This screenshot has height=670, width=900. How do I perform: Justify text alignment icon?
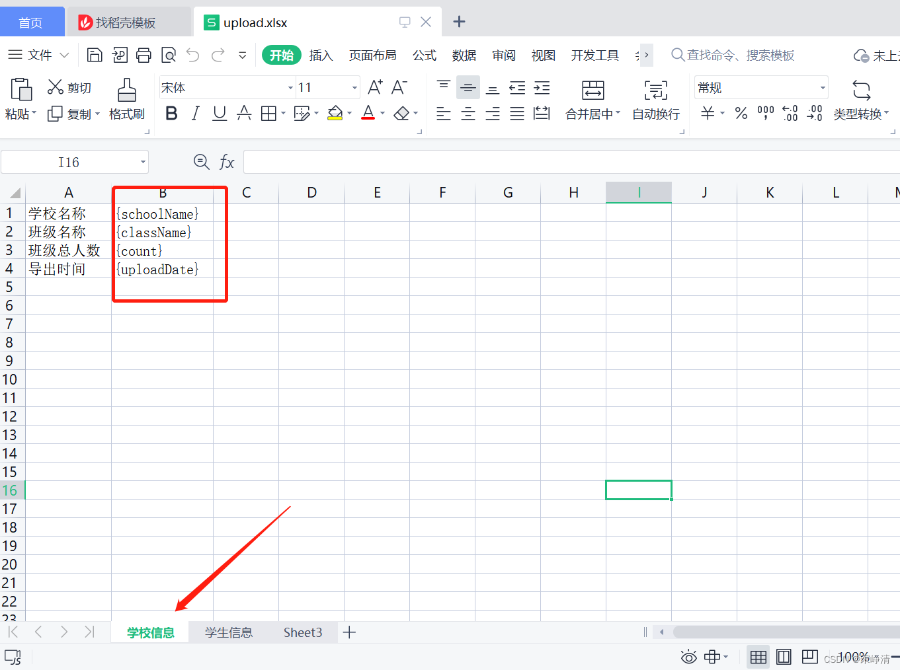[x=517, y=114]
